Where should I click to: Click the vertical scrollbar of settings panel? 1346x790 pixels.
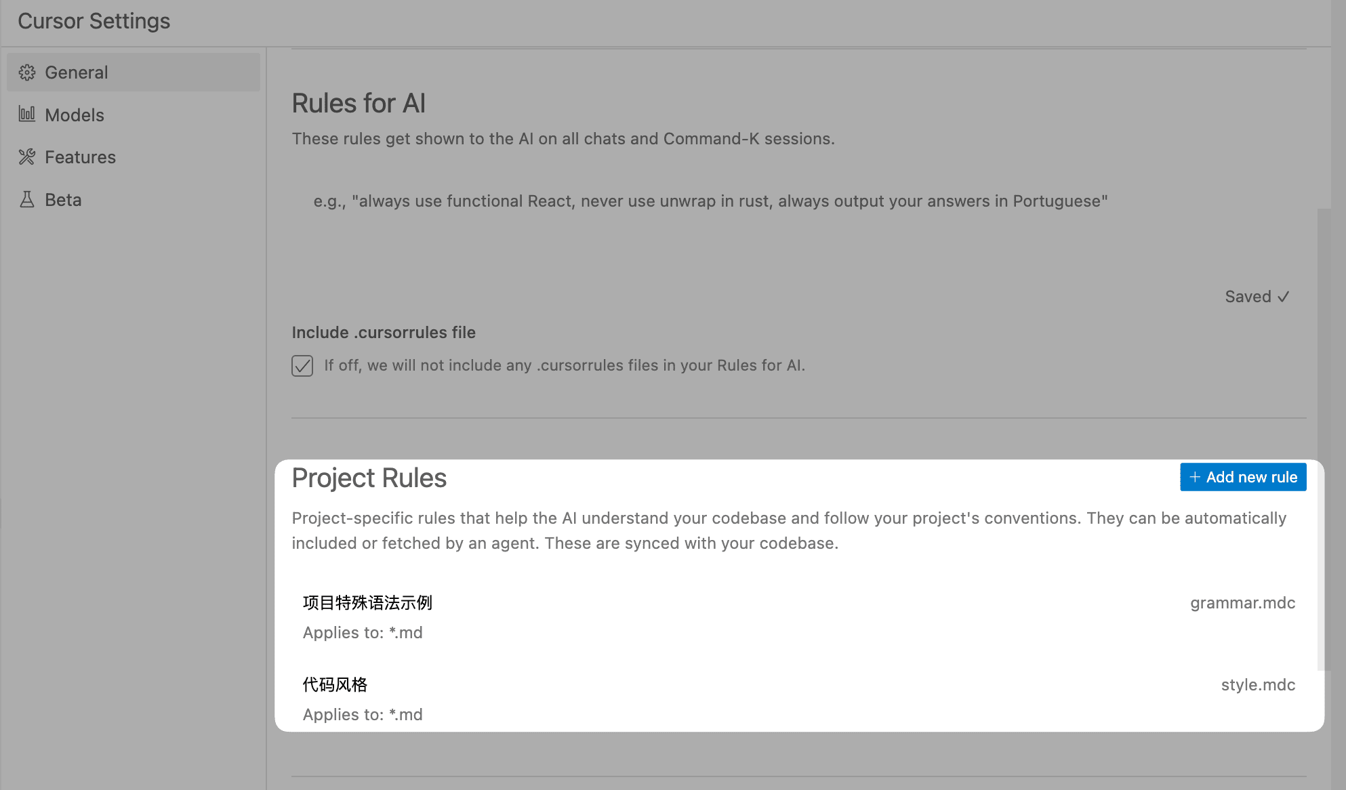(1324, 439)
